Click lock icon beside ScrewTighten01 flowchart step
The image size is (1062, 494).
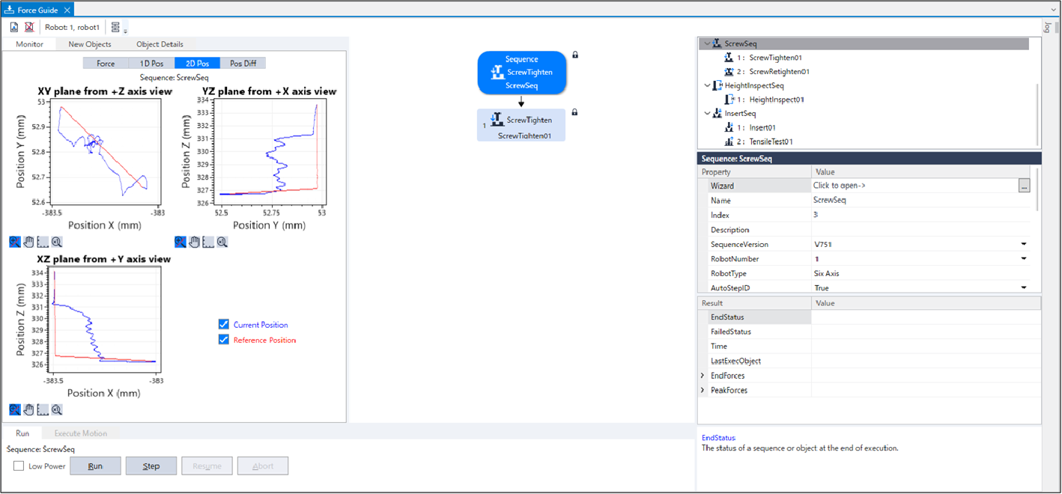574,112
